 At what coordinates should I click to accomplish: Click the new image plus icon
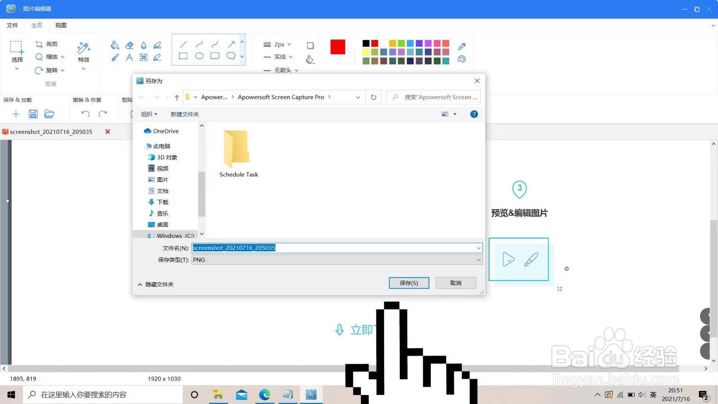16,114
